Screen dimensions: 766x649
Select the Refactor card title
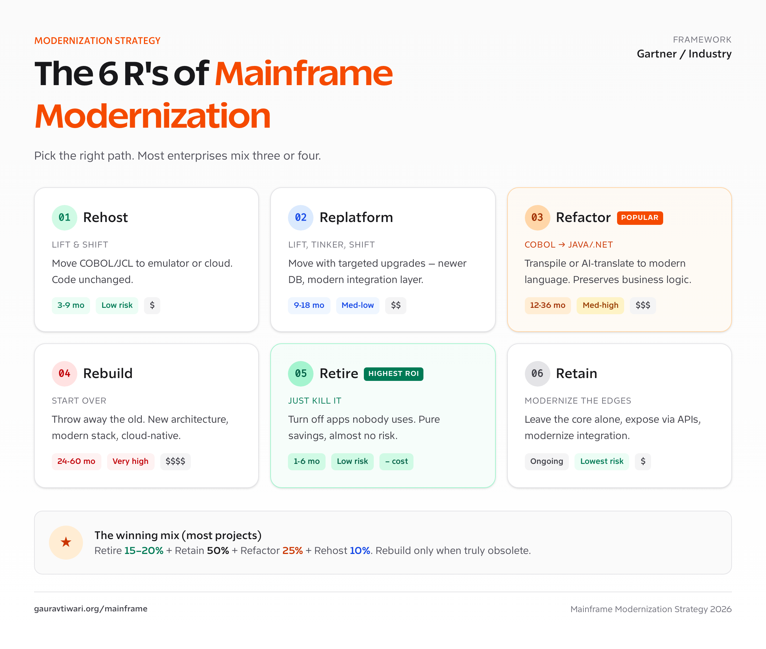[x=583, y=217]
